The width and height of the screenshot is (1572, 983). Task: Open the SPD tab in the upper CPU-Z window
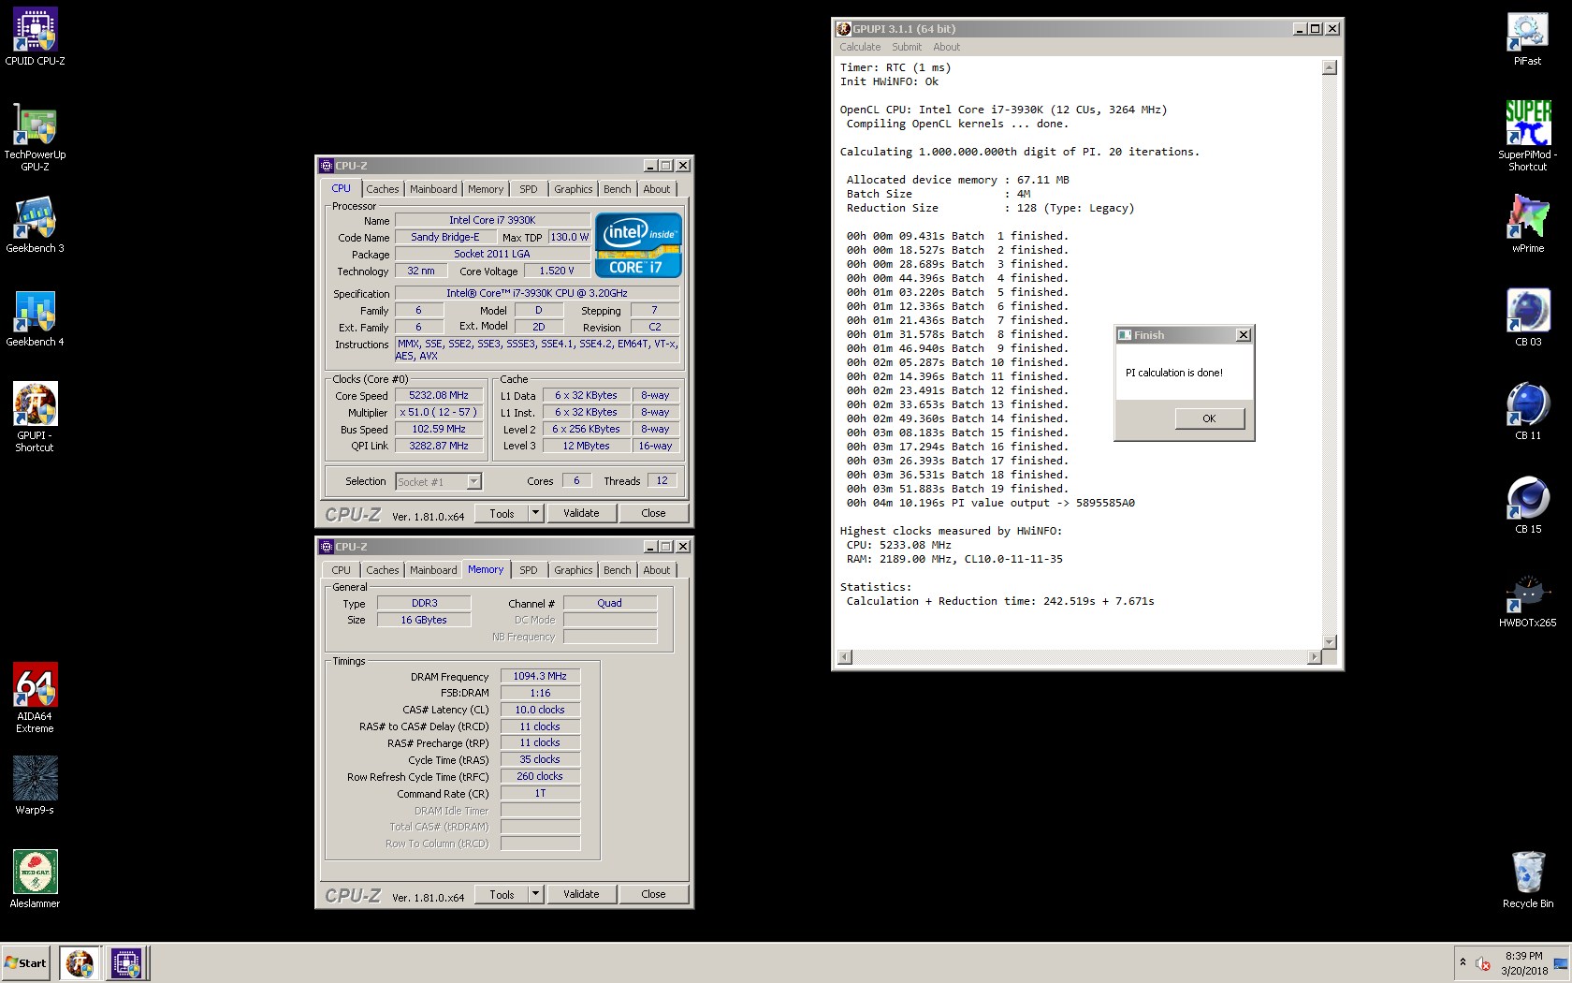click(x=529, y=189)
